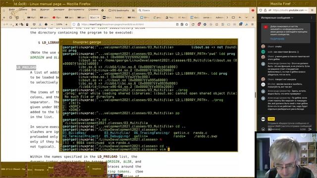
Task: Expand the list all tabs dropdown arrow
Action: click(x=247, y=18)
